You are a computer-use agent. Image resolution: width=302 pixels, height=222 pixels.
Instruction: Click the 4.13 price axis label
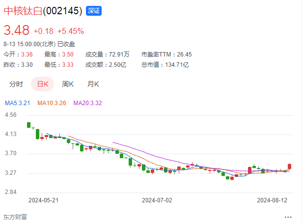point(11,134)
